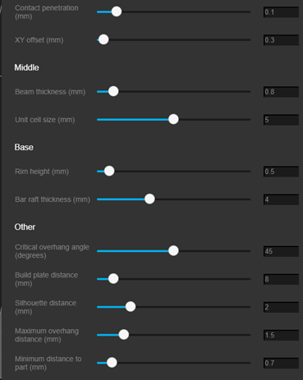Click the Minimum distance to part slider handle
303x380 pixels.
click(112, 363)
